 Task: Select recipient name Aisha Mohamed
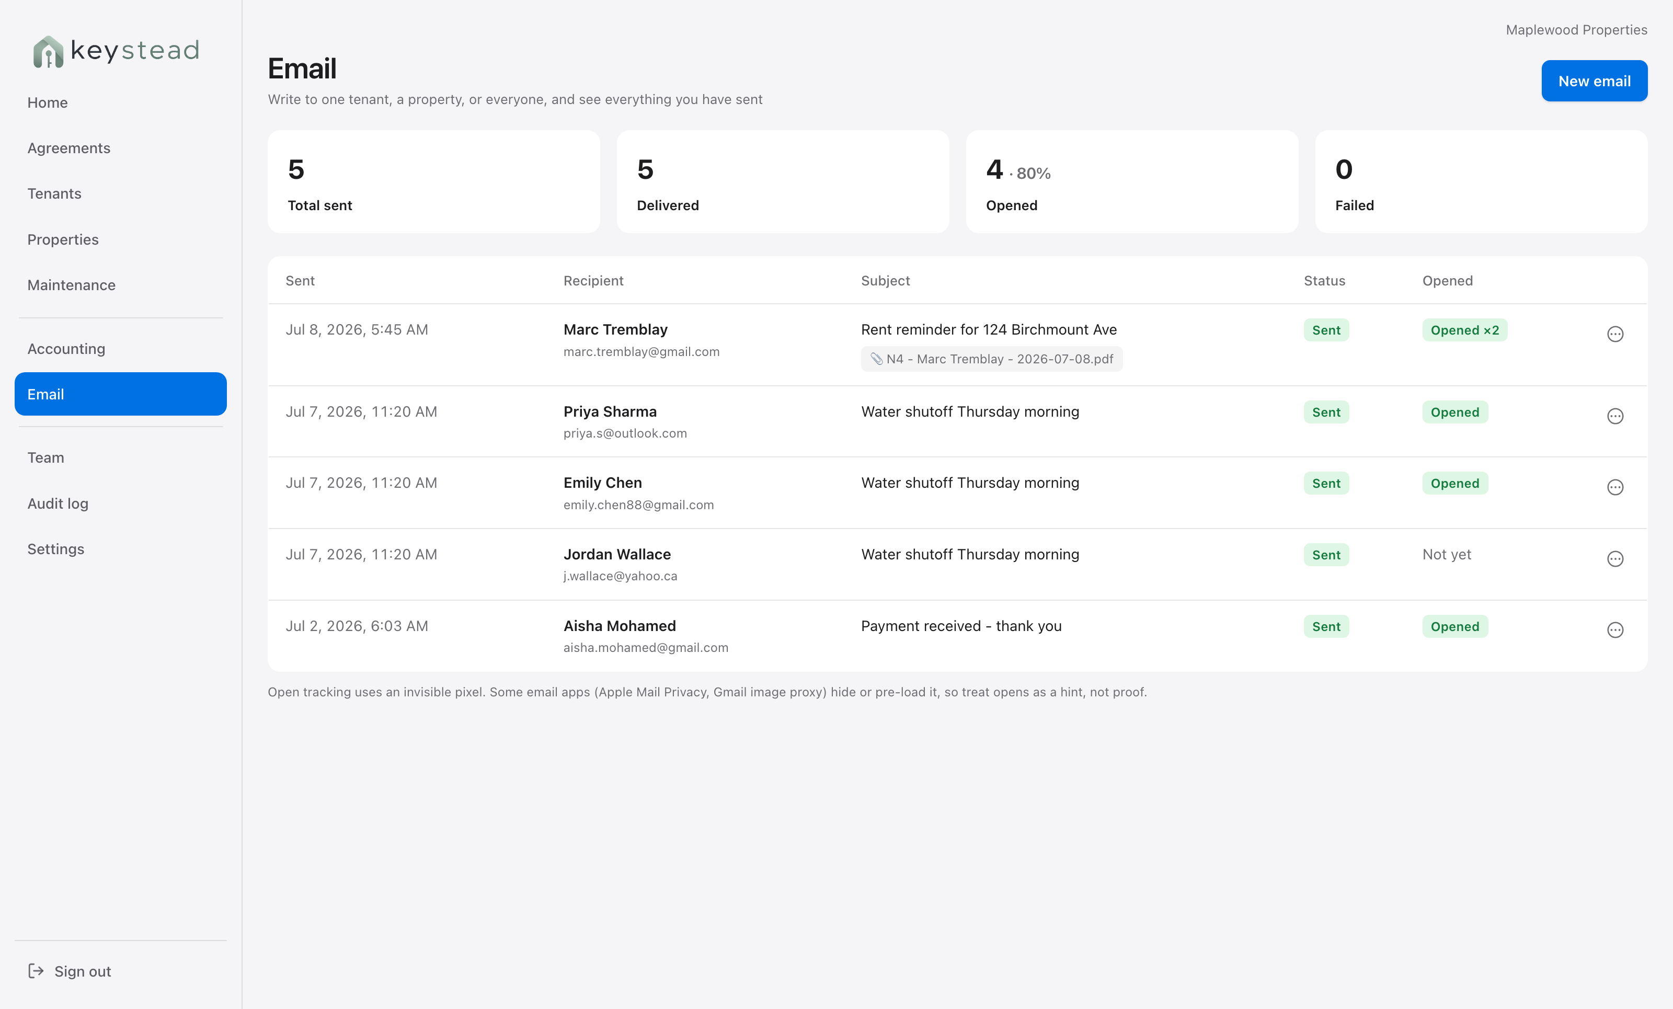[620, 626]
